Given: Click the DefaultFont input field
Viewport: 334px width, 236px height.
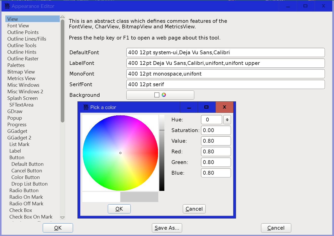Looking at the screenshot, I should [x=225, y=52].
